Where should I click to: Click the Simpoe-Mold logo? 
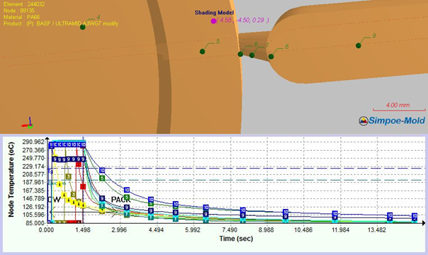392,120
